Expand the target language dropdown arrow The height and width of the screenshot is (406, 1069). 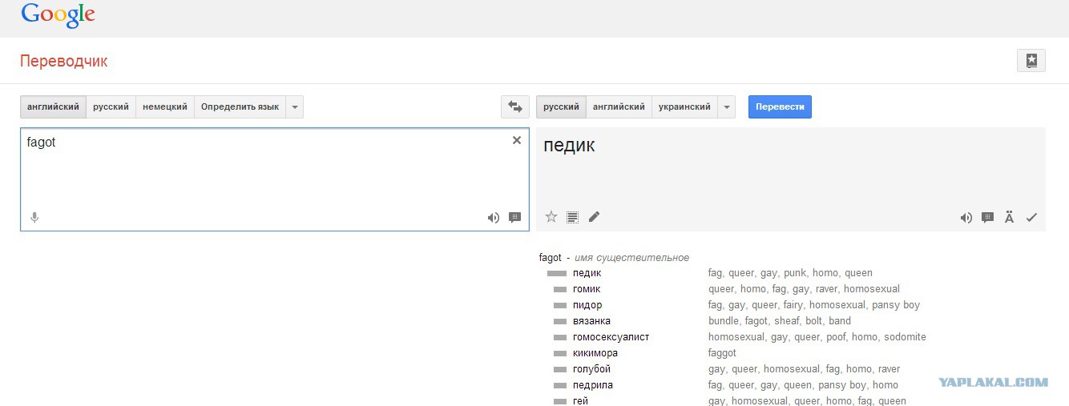coord(726,107)
